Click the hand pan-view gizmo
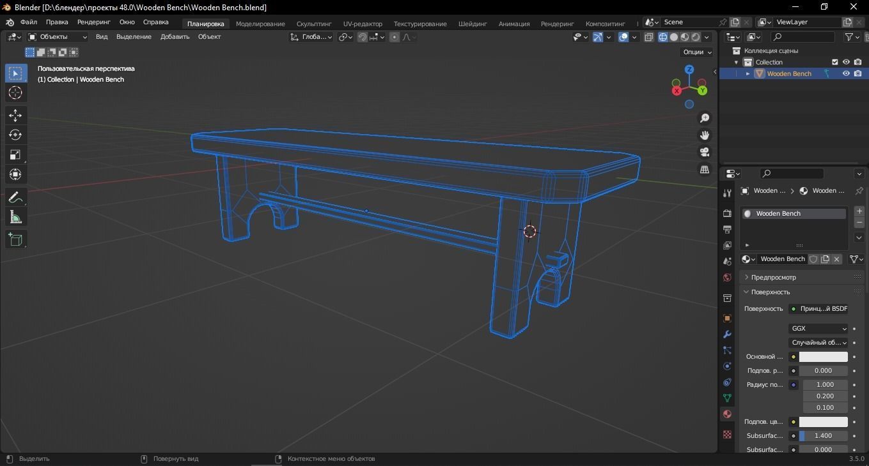Image resolution: width=869 pixels, height=466 pixels. click(x=705, y=135)
